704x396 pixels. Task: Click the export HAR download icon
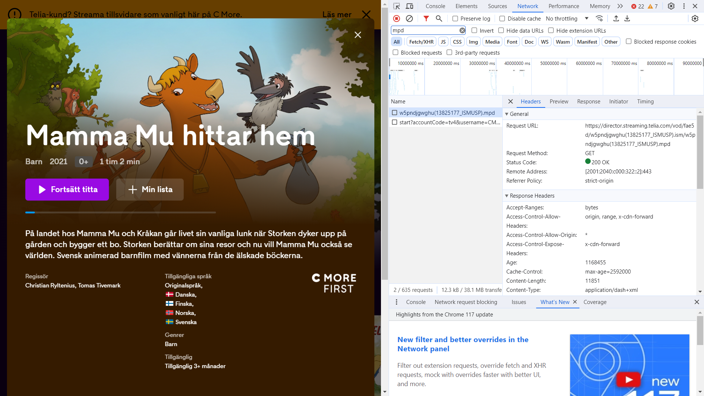point(627,18)
